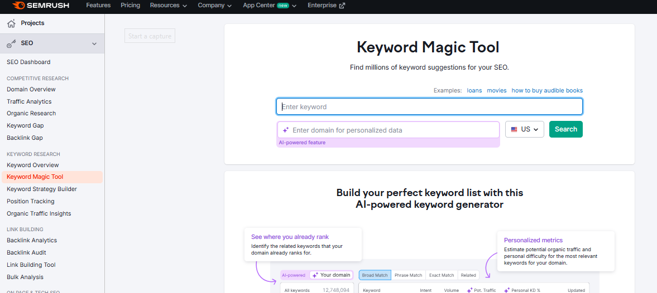Click the 'movies' example link
657x293 pixels.
(x=497, y=90)
